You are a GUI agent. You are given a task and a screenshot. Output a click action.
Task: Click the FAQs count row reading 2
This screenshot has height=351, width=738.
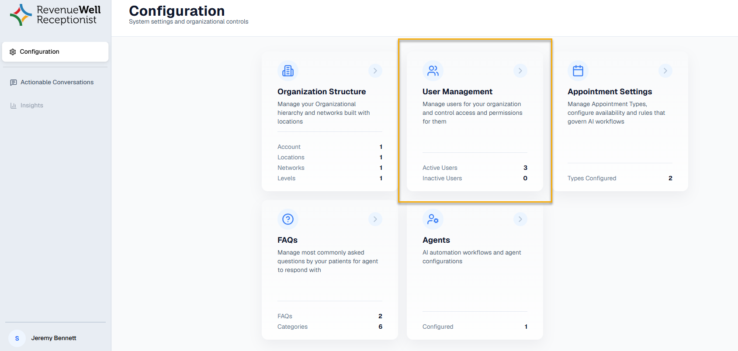(x=330, y=316)
